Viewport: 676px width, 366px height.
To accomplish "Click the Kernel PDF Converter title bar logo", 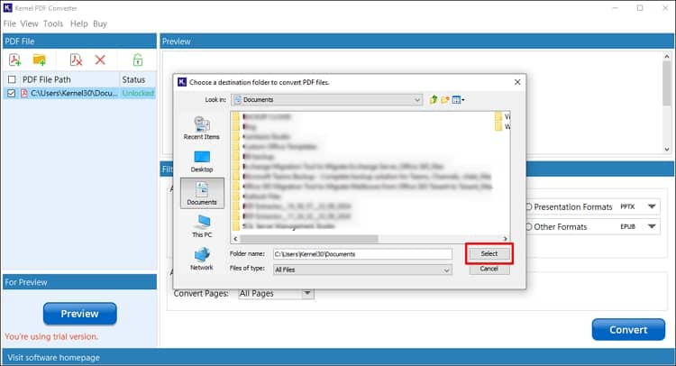I will (x=8, y=8).
